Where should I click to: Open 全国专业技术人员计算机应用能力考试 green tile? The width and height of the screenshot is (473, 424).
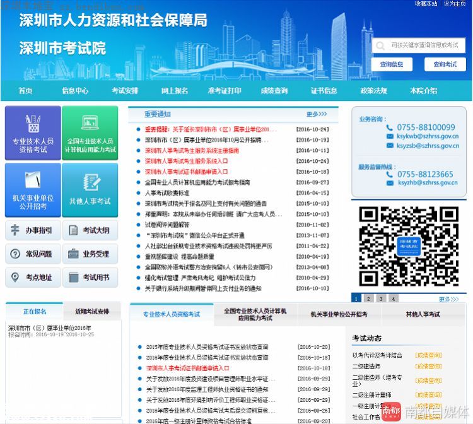point(90,132)
